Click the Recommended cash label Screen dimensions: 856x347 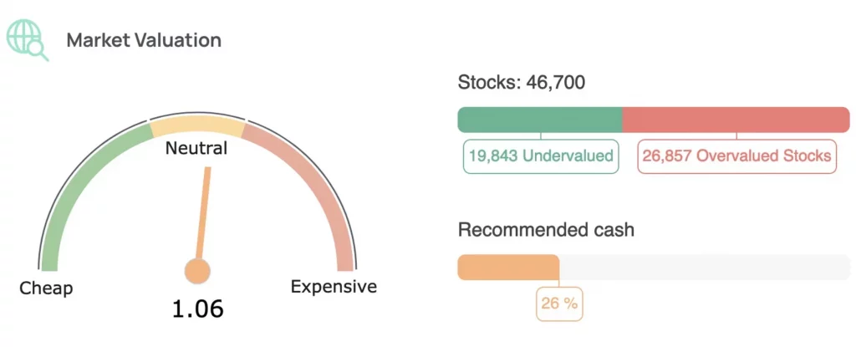pos(546,230)
